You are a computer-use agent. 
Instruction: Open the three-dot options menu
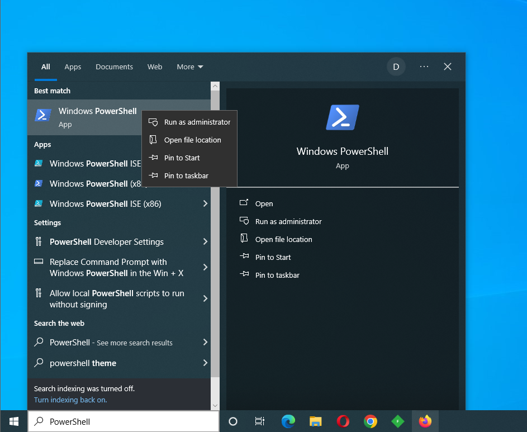(x=424, y=67)
